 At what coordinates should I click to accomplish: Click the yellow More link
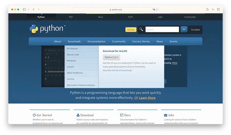click(175, 63)
